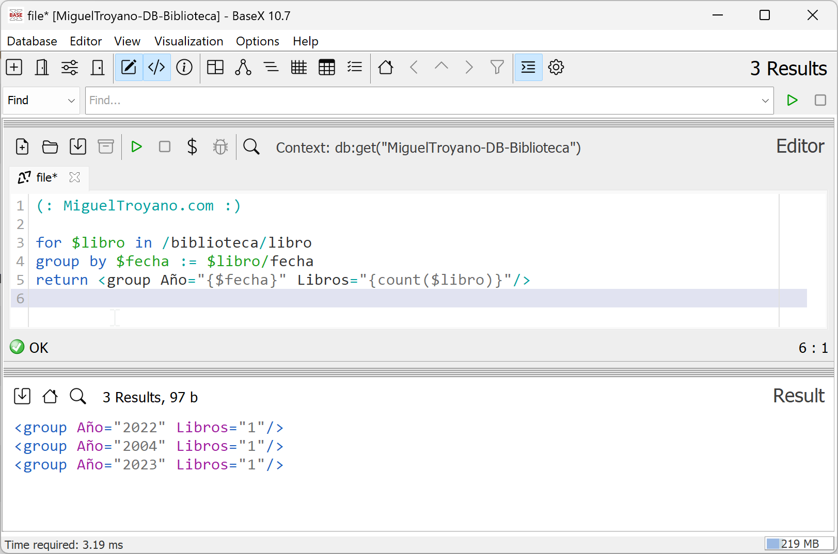
Task: Open the View menu
Action: click(127, 41)
